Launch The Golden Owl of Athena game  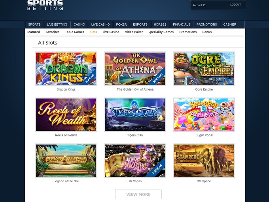coord(135,69)
